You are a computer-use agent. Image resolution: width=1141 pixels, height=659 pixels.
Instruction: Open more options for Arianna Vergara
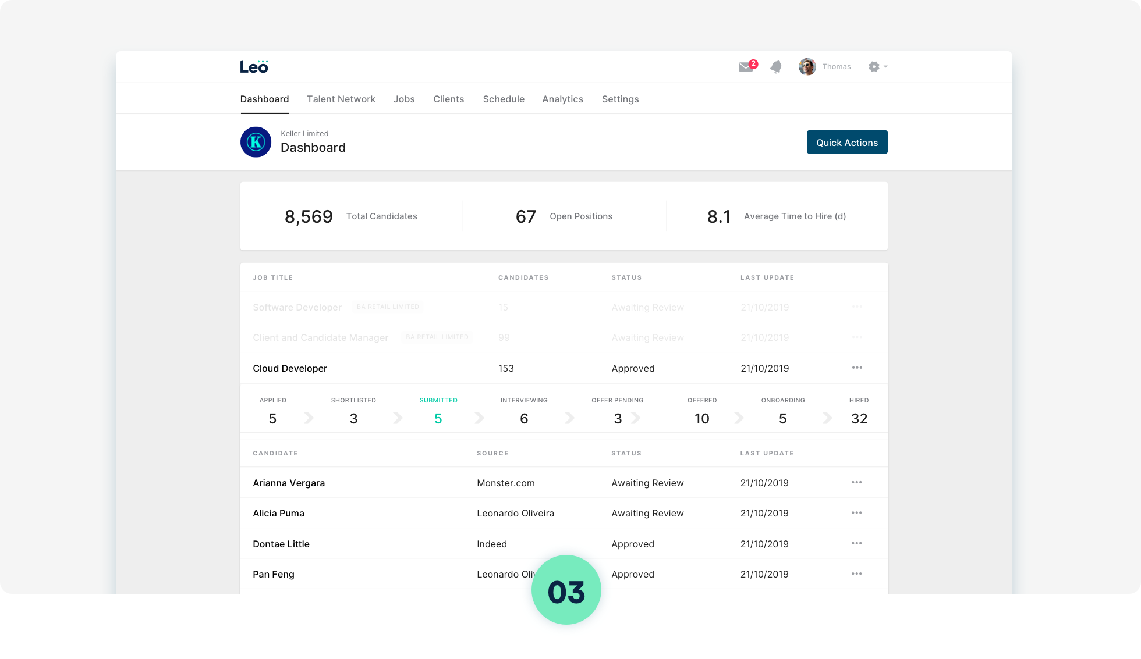857,482
